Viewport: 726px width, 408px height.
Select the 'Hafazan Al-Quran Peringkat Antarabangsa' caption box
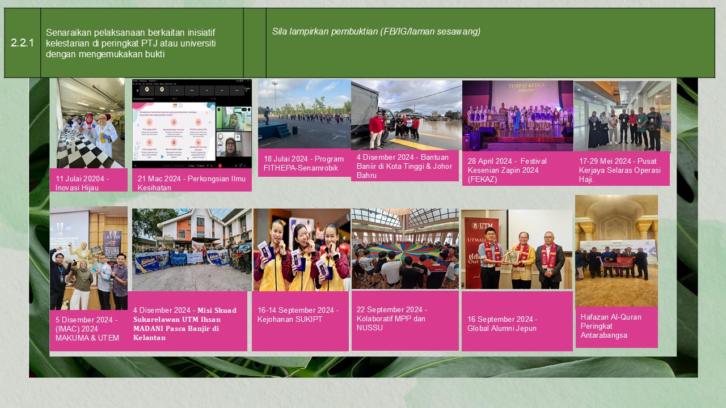point(616,326)
